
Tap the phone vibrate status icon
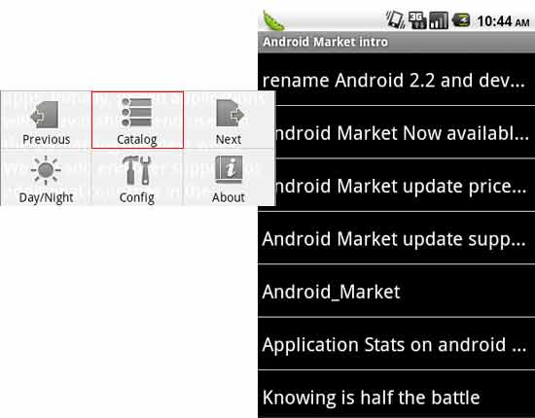click(395, 19)
